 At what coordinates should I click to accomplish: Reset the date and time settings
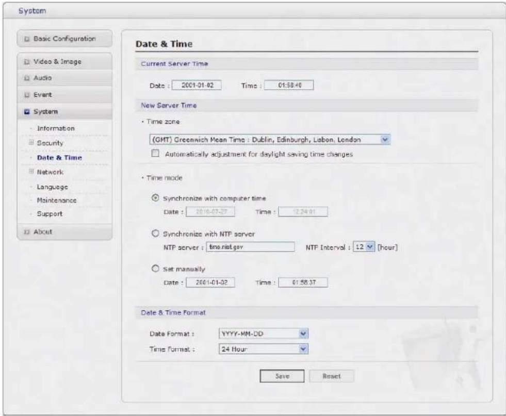332,376
